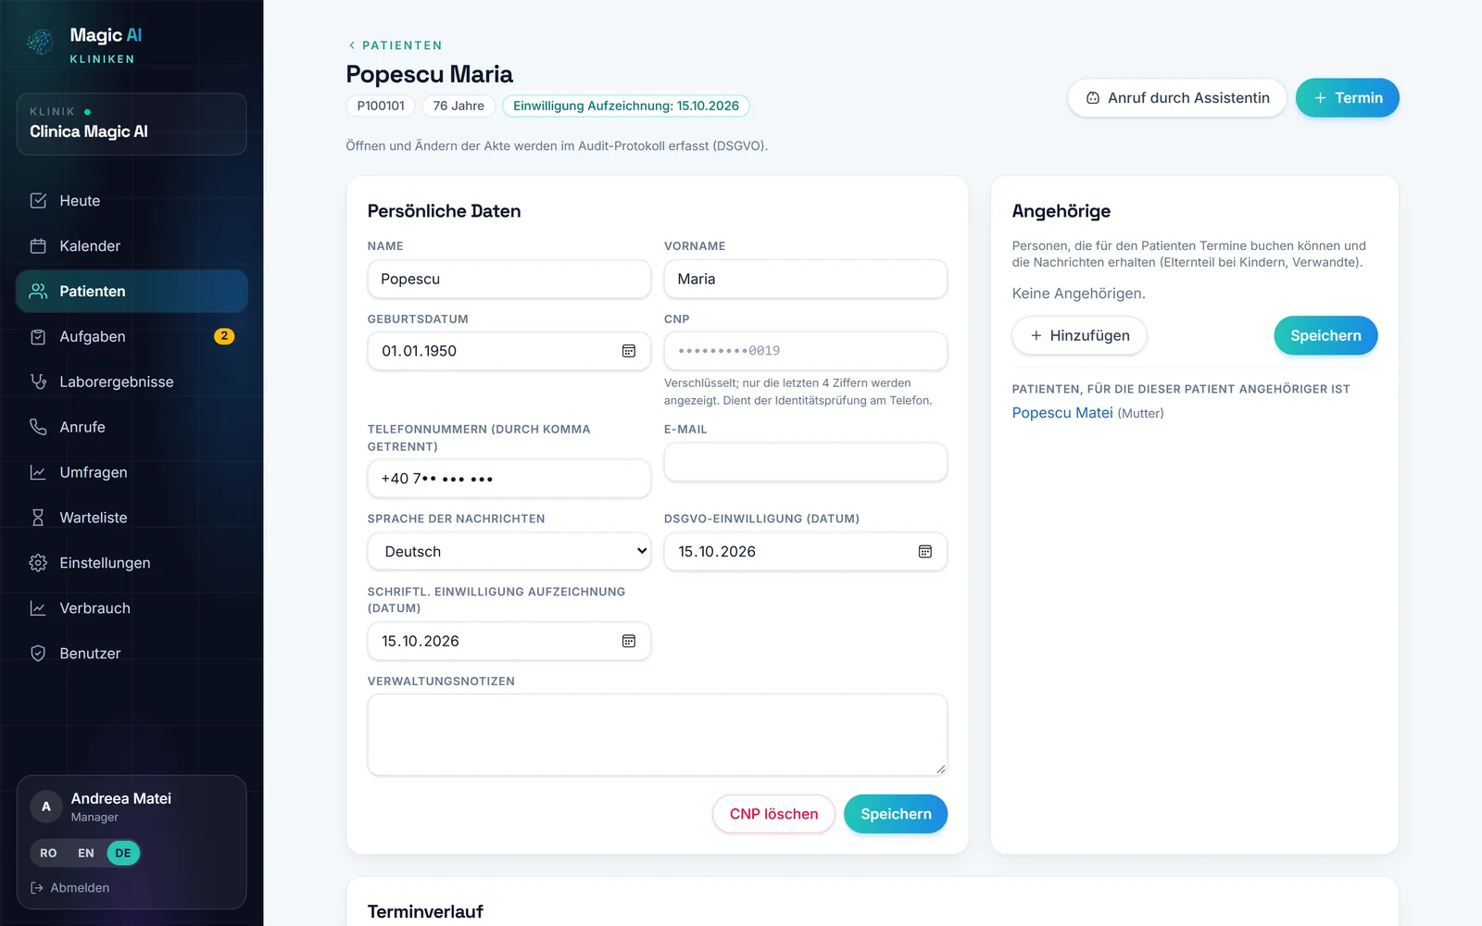This screenshot has height=926, width=1482.
Task: Click Speichern in the Angehörige panel
Action: click(1325, 336)
